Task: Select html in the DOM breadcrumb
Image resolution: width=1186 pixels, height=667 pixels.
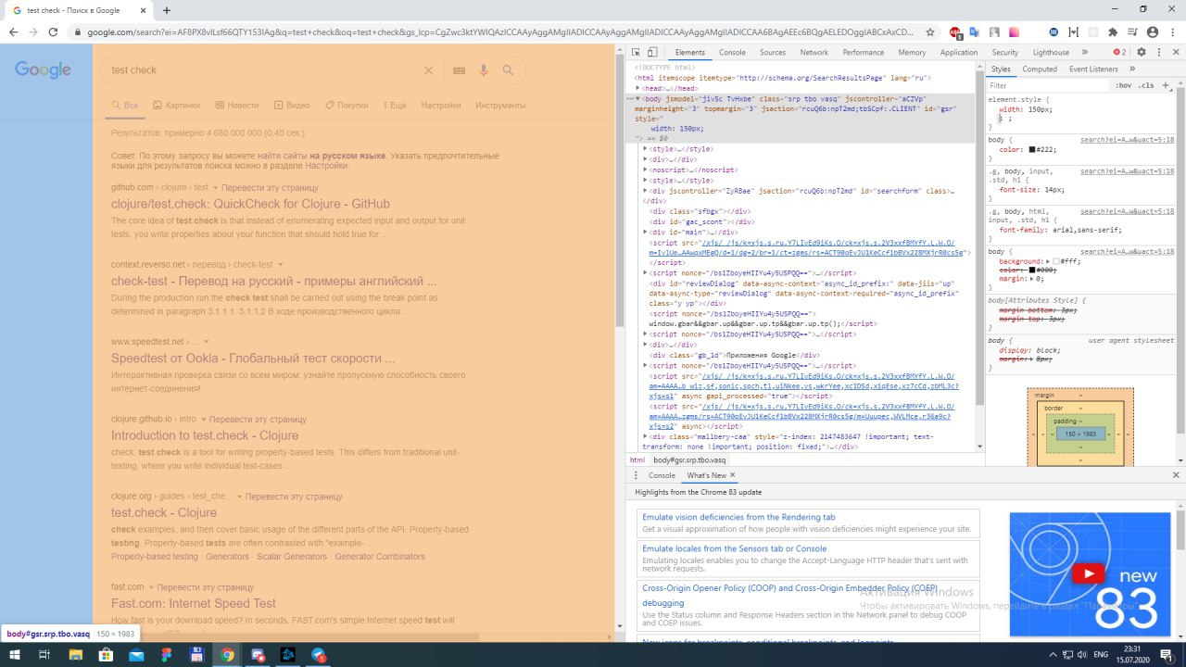Action: [x=637, y=459]
